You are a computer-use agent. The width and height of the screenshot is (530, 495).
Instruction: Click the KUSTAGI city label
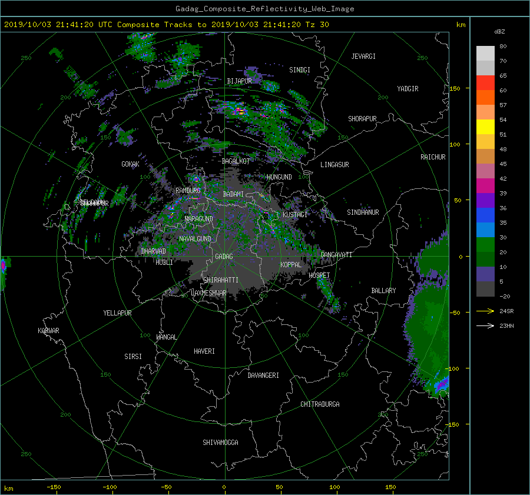[x=295, y=215]
